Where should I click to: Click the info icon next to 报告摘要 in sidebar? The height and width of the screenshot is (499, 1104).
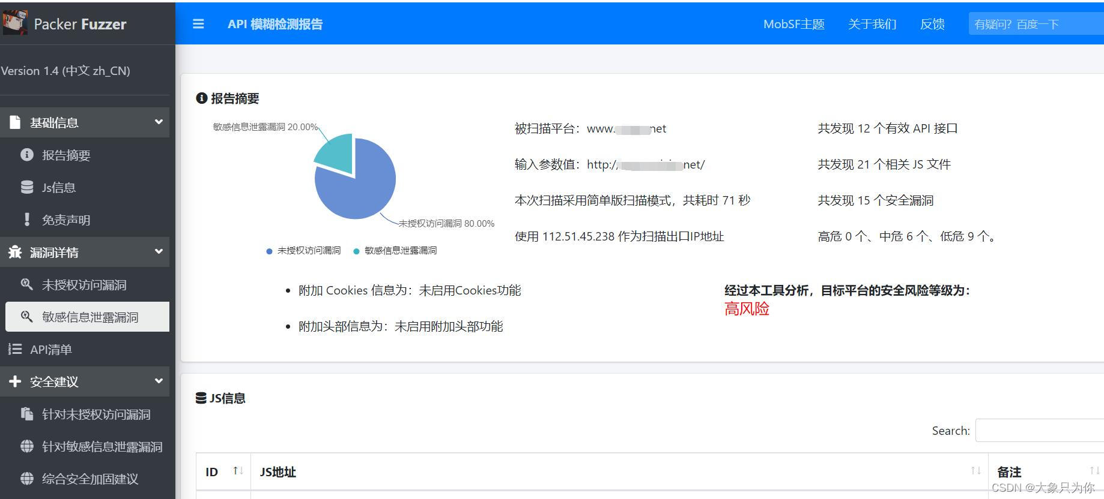coord(27,155)
